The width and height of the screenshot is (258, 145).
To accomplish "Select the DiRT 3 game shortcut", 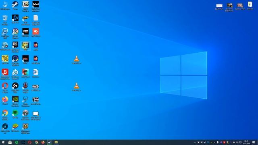I will (x=25, y=6).
